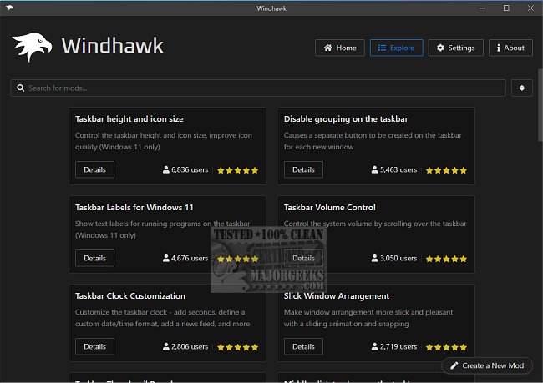Click the Windhawk eagle logo

point(33,48)
